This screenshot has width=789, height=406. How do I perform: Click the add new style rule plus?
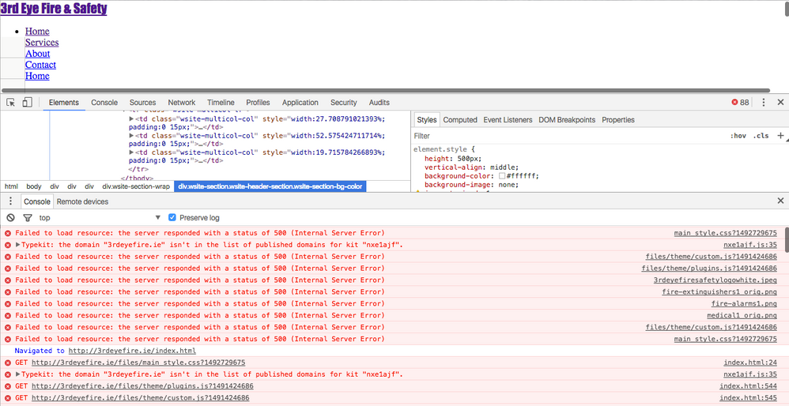point(780,136)
